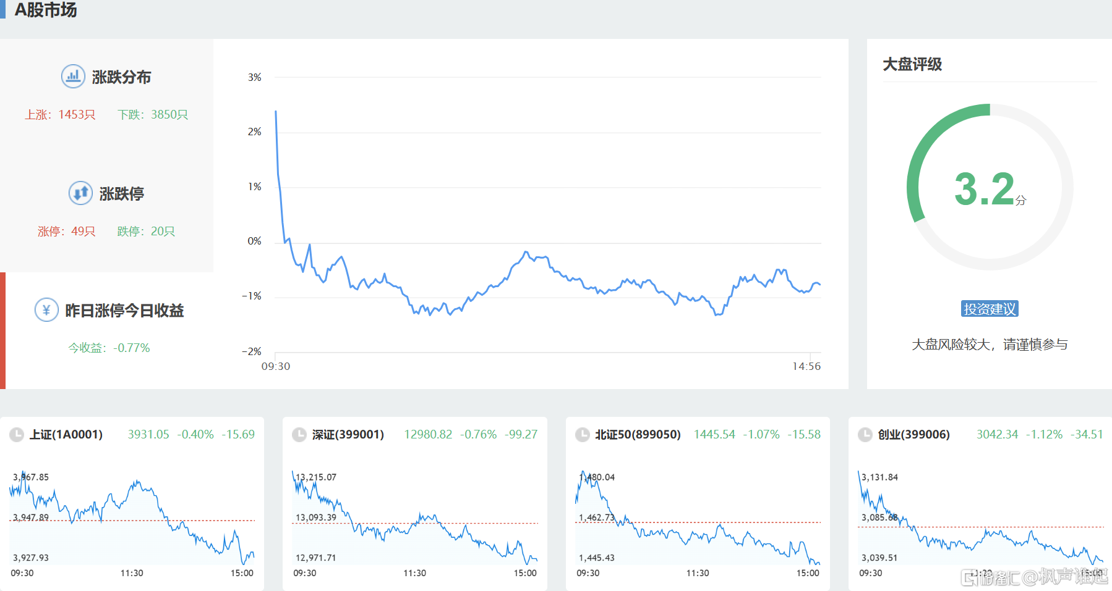Click the 上涨: 1453只 count

tap(60, 115)
